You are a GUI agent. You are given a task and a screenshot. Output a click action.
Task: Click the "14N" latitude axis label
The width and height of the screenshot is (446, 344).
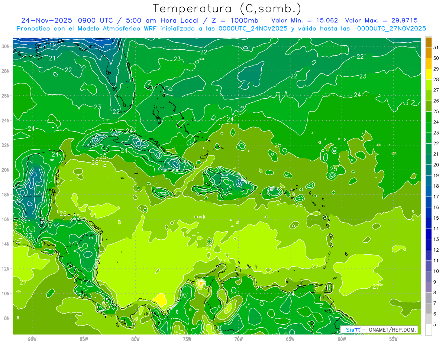coord(6,244)
